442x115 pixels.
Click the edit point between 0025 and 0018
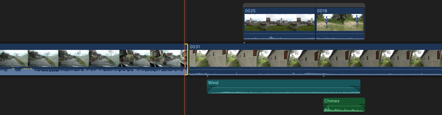pyautogui.click(x=316, y=23)
